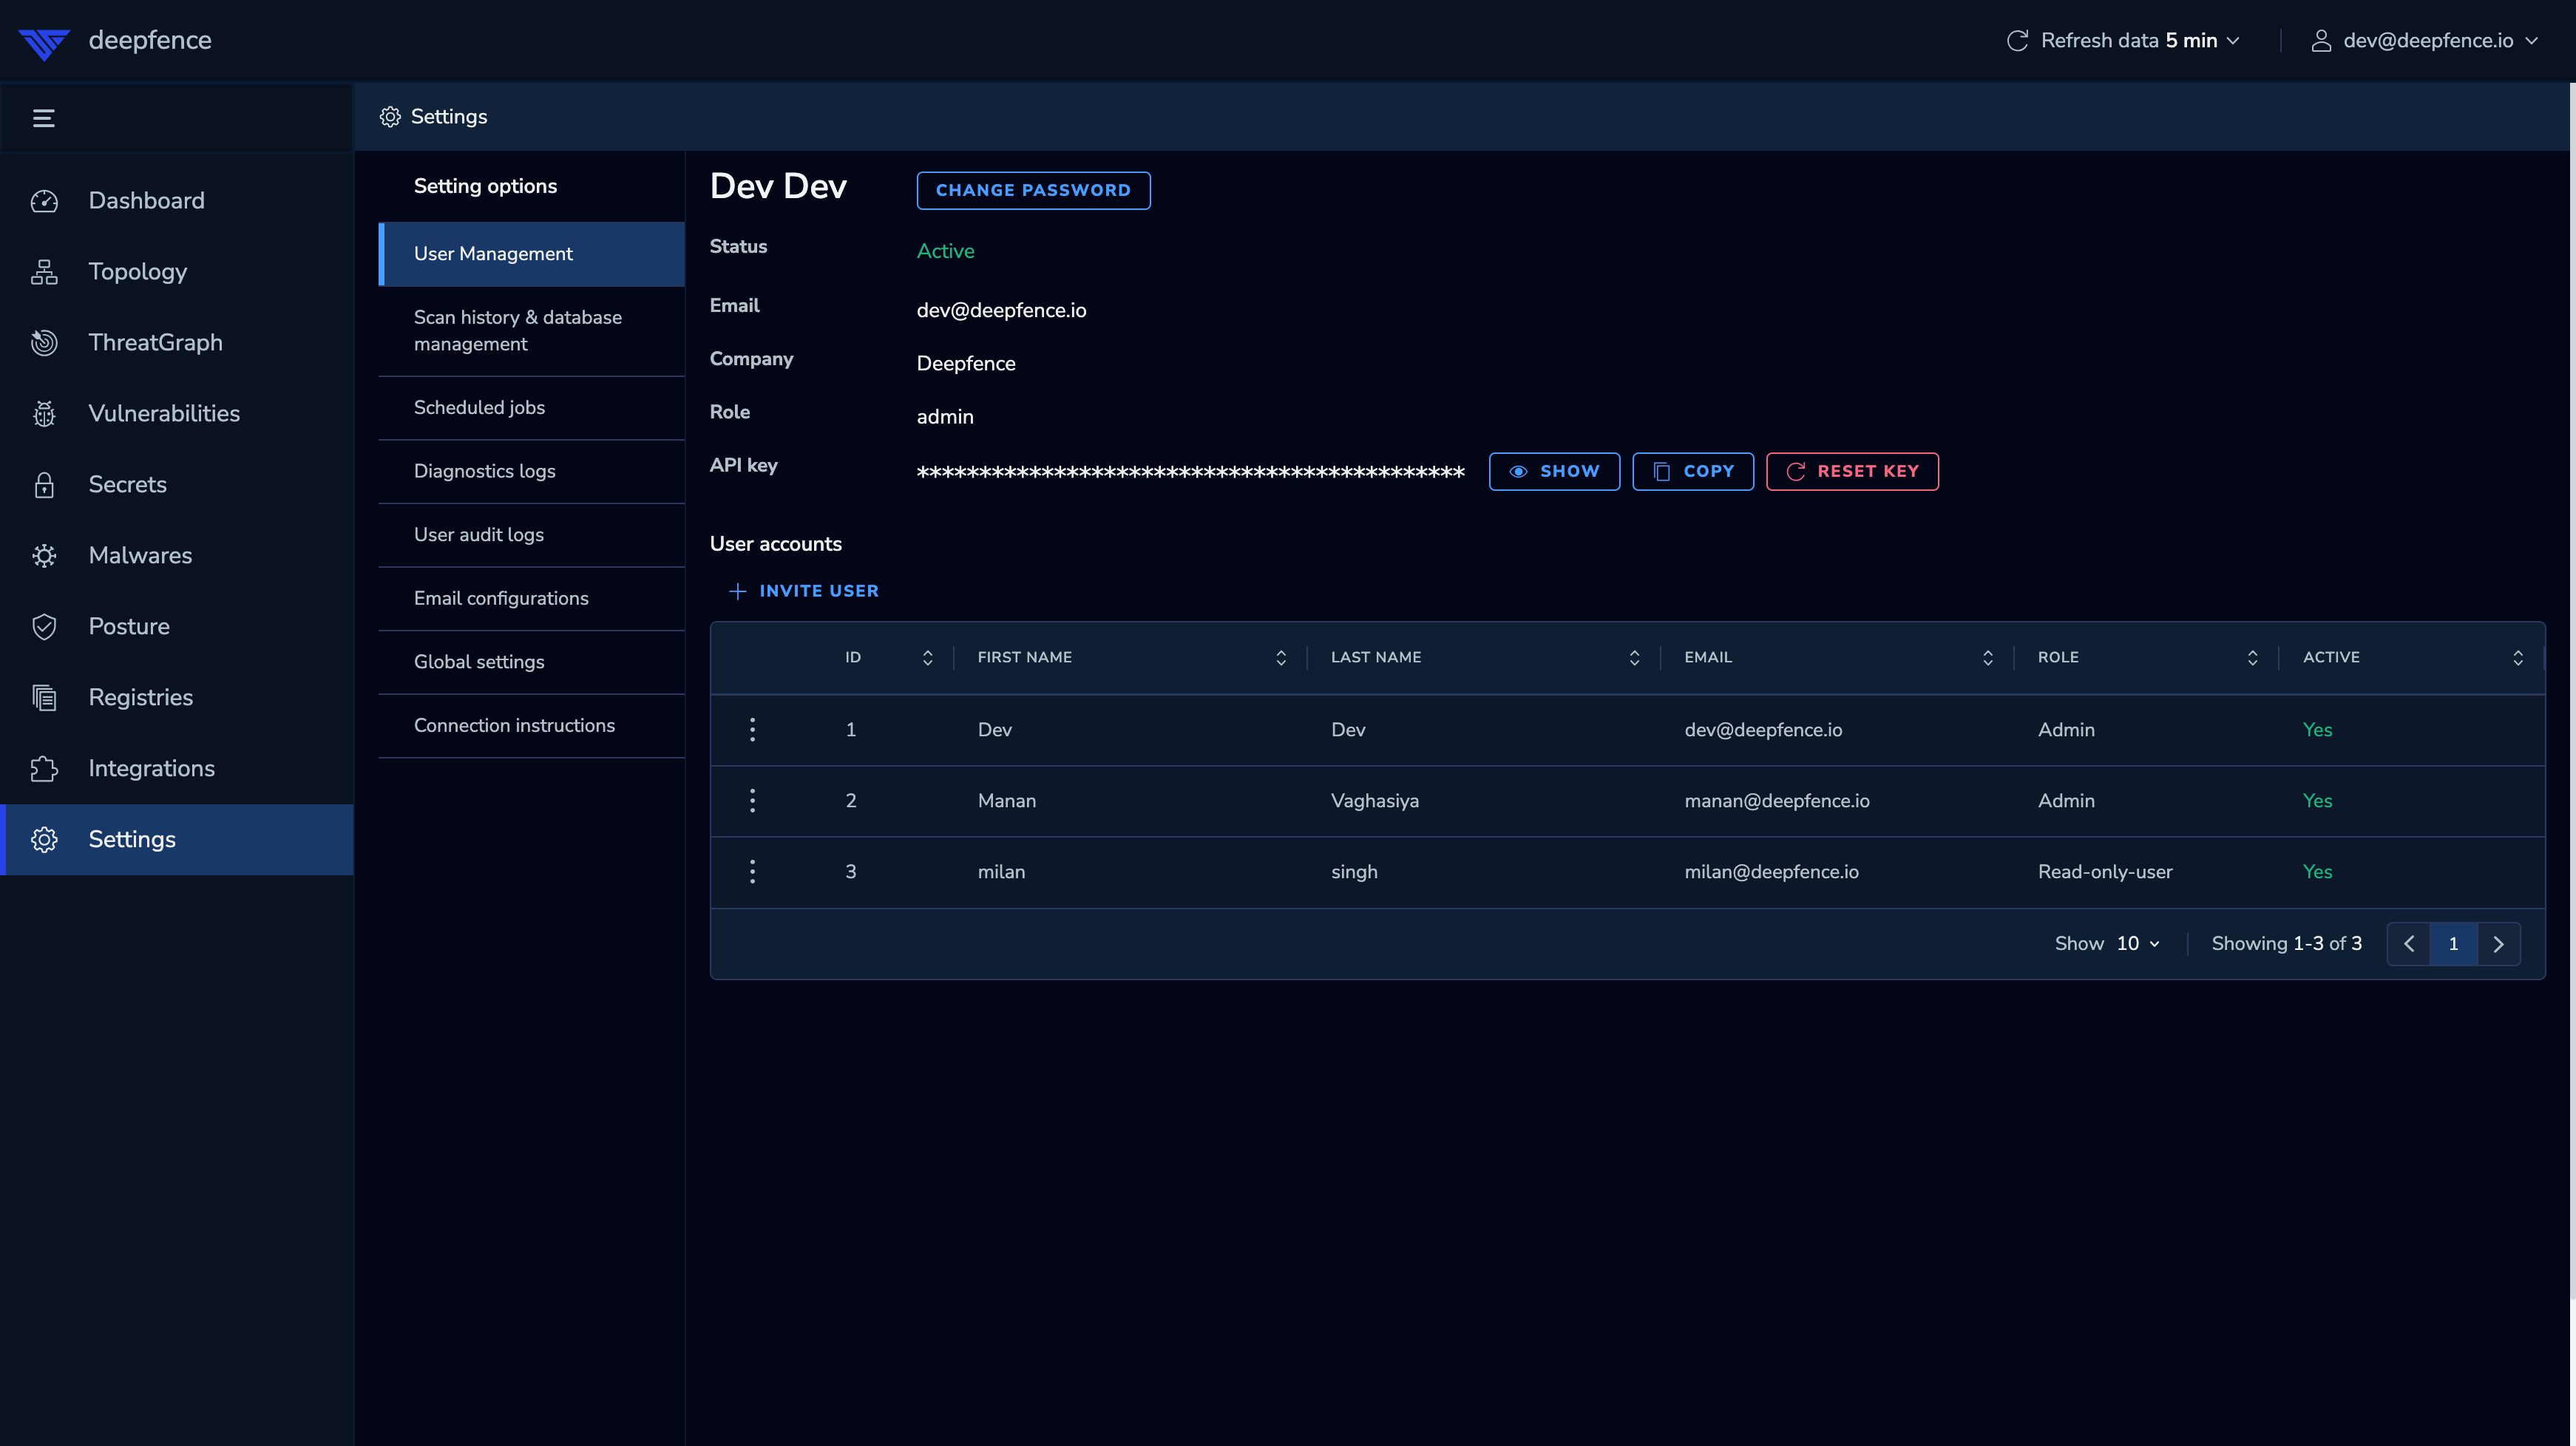Open User audit logs settings
The width and height of the screenshot is (2576, 1446).
pyautogui.click(x=531, y=535)
